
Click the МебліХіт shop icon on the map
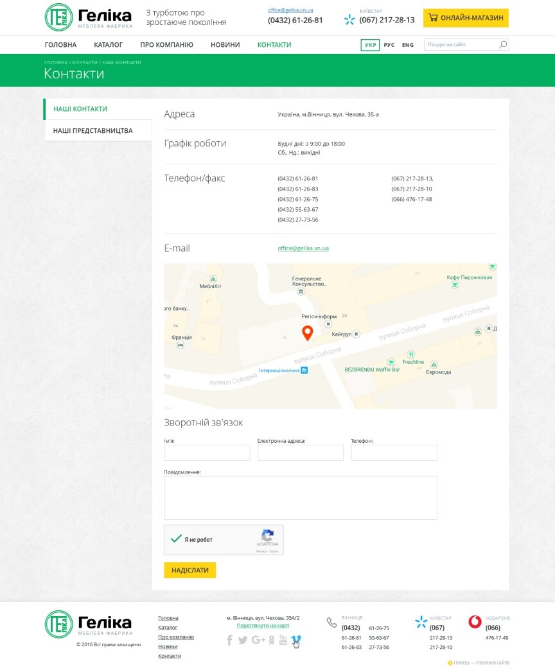coord(213,279)
